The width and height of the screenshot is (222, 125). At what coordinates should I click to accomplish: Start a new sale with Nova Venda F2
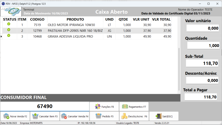[x=15, y=116]
